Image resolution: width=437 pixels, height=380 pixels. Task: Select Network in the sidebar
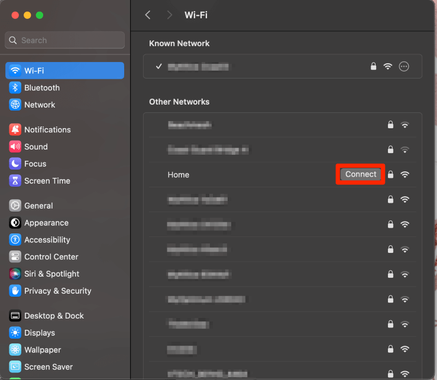click(64, 105)
